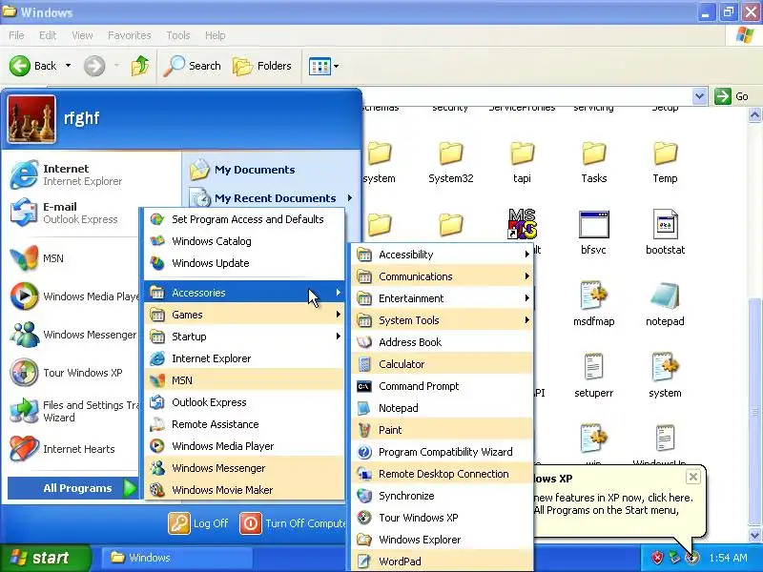Click the 1:54 AM system clock

coord(728,558)
